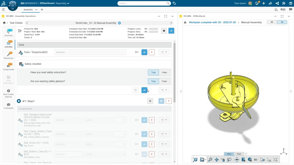The width and height of the screenshot is (294, 165).
Task: Click the plus add icon in top bar
Action: pyautogui.click(x=264, y=3)
